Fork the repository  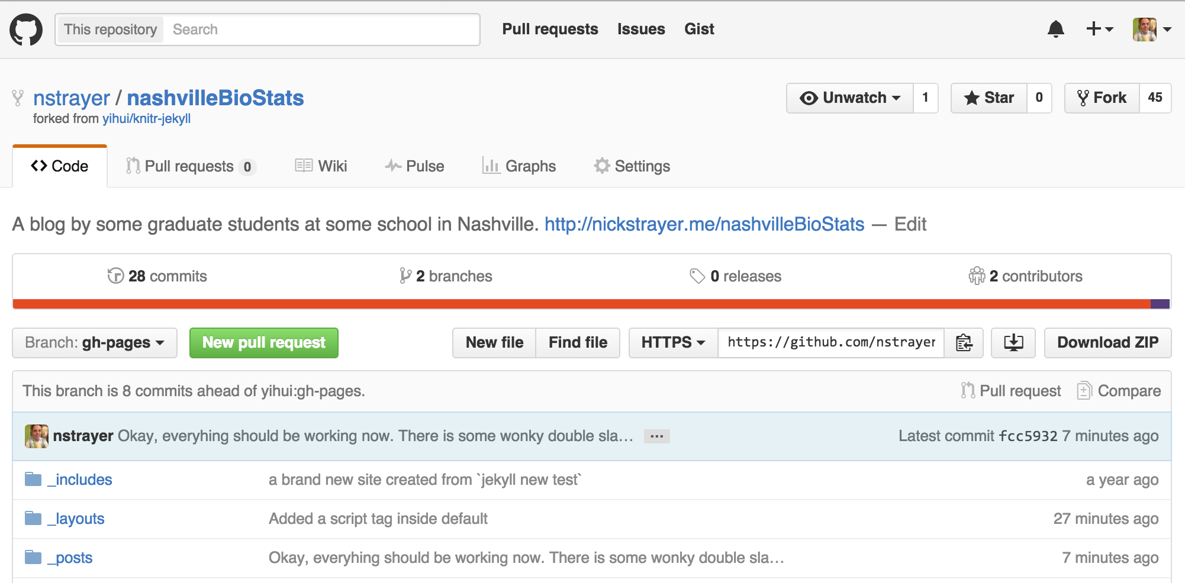1102,98
